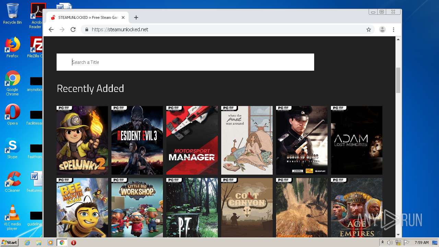Screen dimensions: 439x247
Task: Open the VLC media player shortcut
Action: click(x=12, y=217)
